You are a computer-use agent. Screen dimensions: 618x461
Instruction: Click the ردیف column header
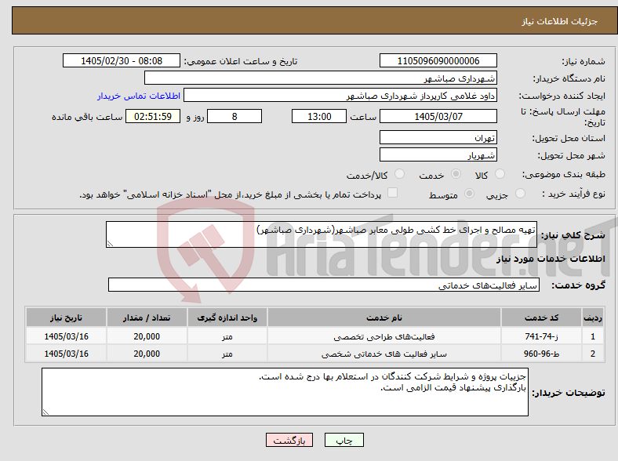(x=593, y=318)
